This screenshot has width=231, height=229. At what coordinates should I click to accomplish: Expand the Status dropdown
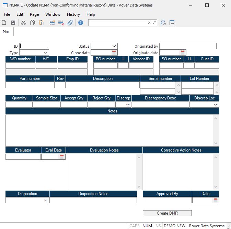click(114, 46)
